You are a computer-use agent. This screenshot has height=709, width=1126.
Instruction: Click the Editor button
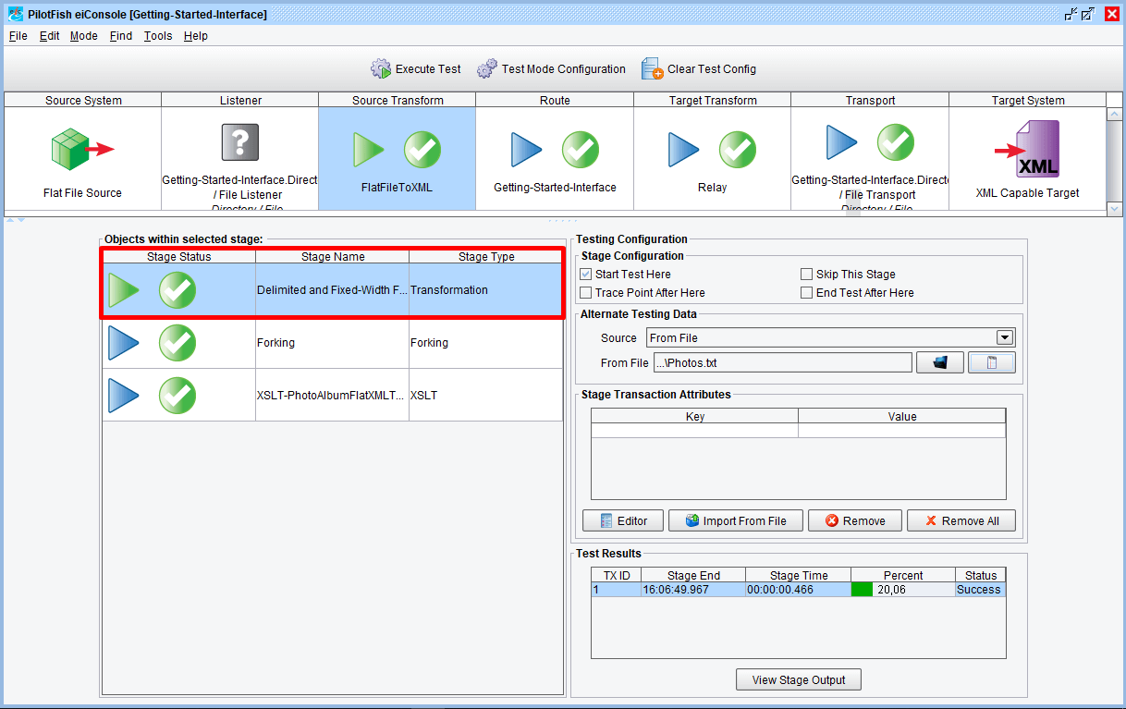[x=623, y=520]
